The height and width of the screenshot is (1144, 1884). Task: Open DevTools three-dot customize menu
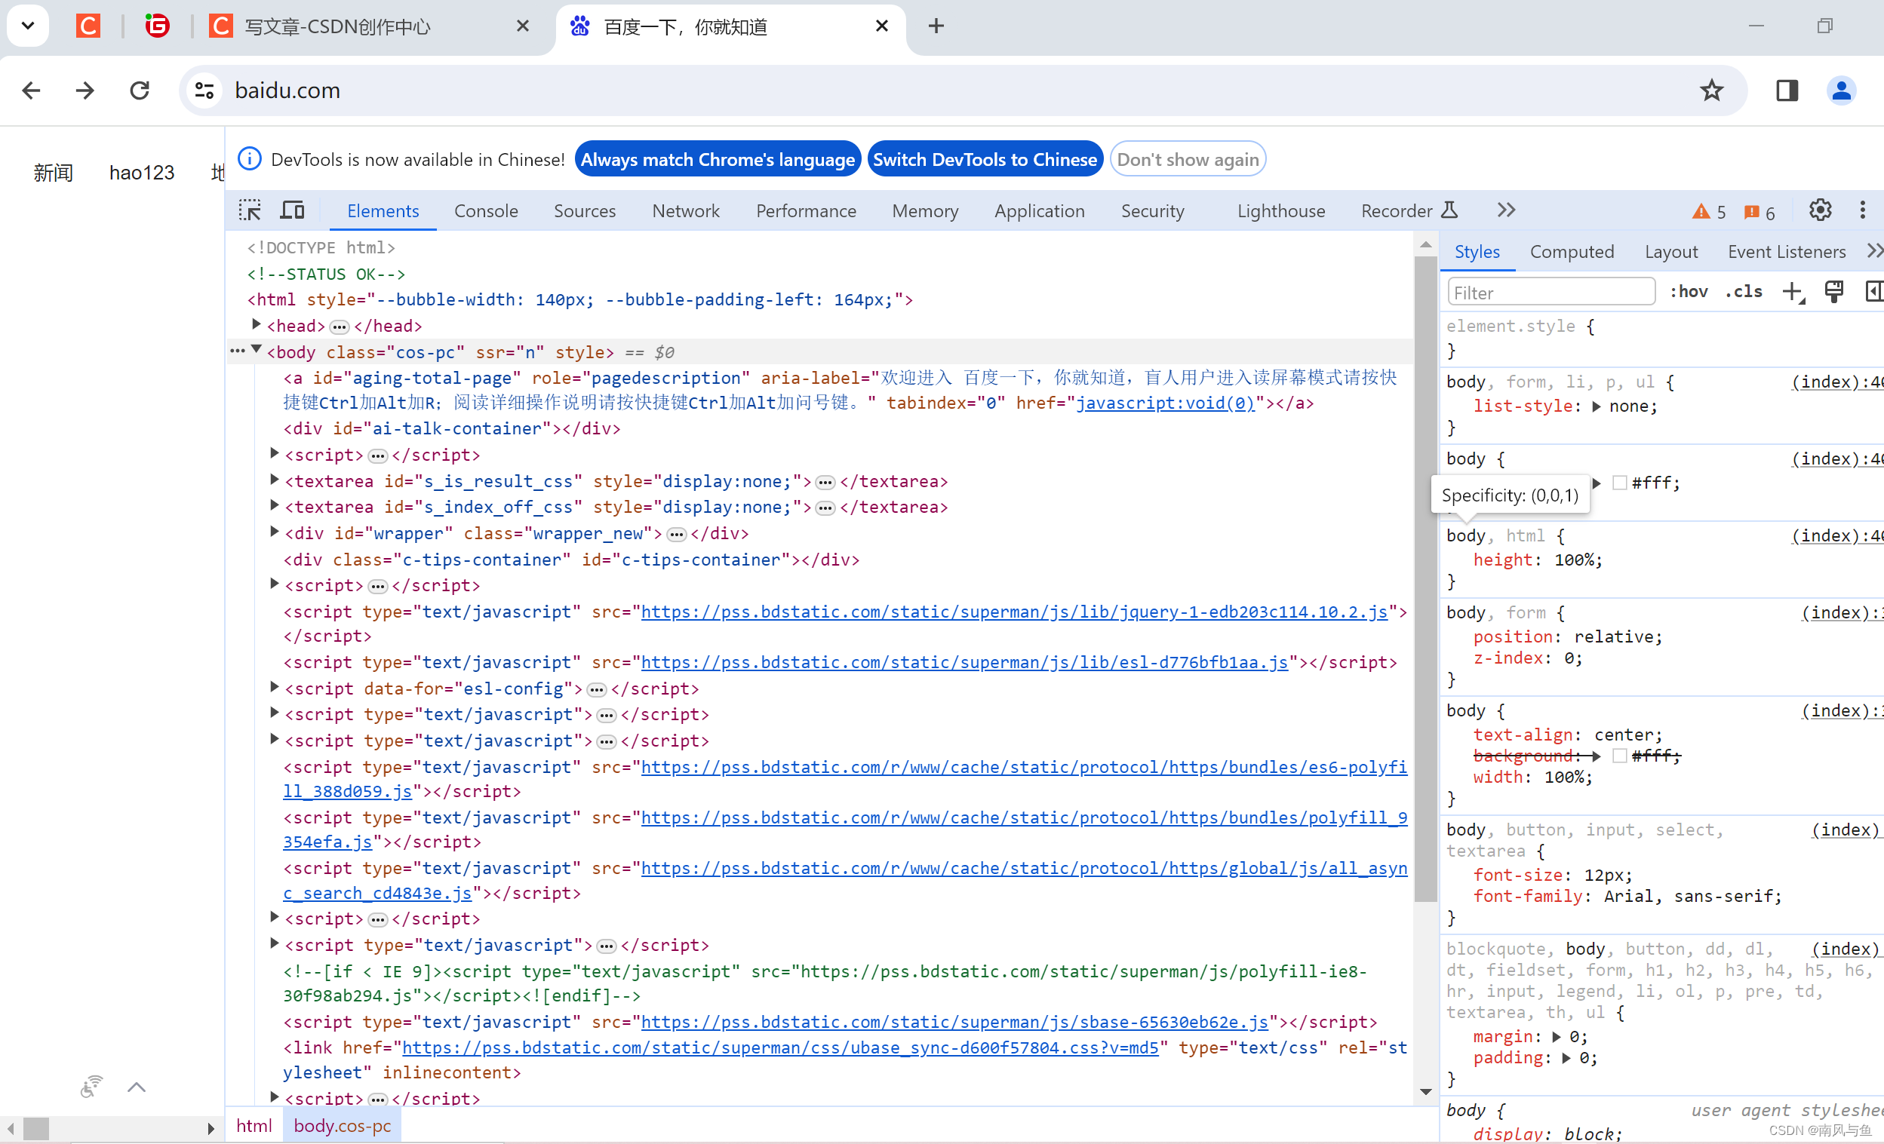pos(1863,210)
